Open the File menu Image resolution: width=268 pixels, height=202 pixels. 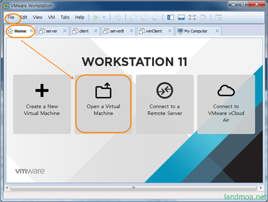click(x=11, y=17)
